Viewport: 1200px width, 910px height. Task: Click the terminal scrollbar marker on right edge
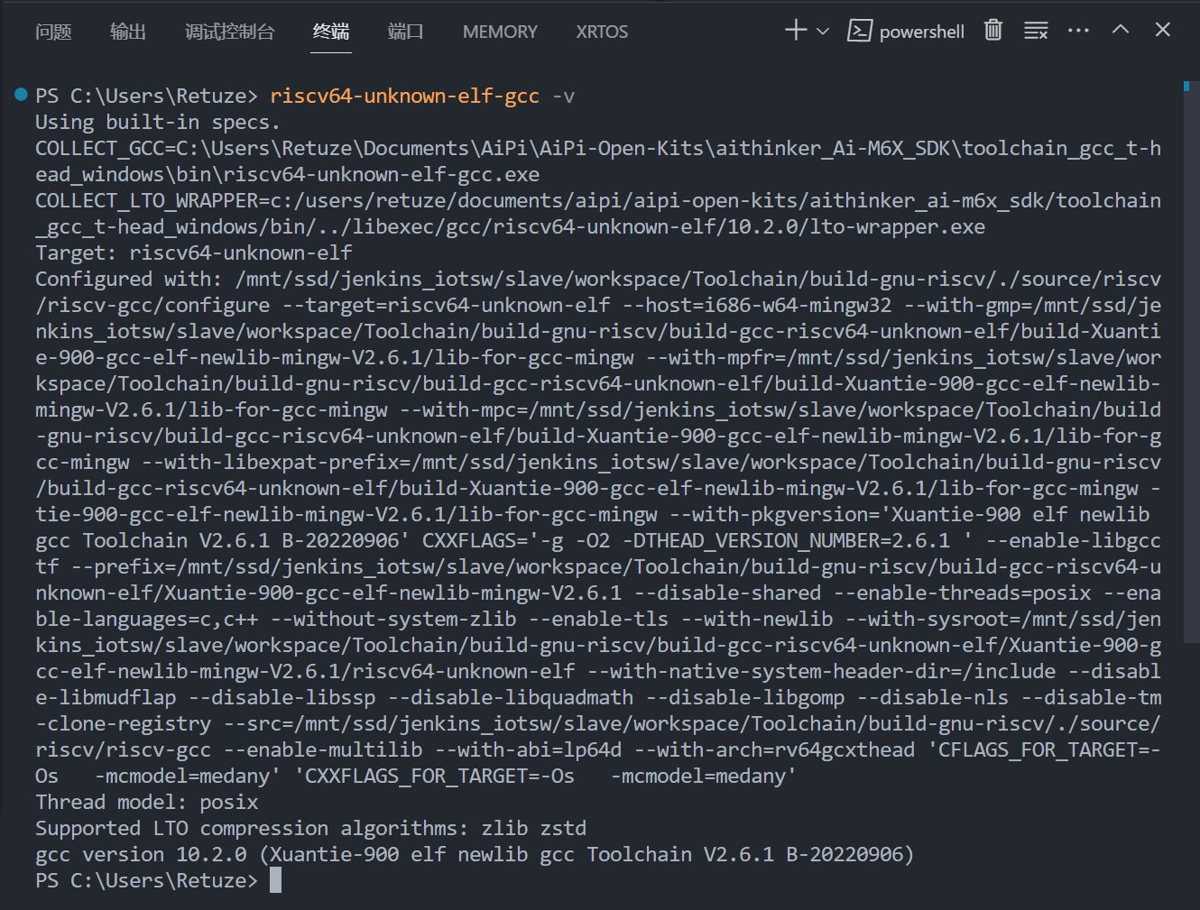click(1186, 87)
